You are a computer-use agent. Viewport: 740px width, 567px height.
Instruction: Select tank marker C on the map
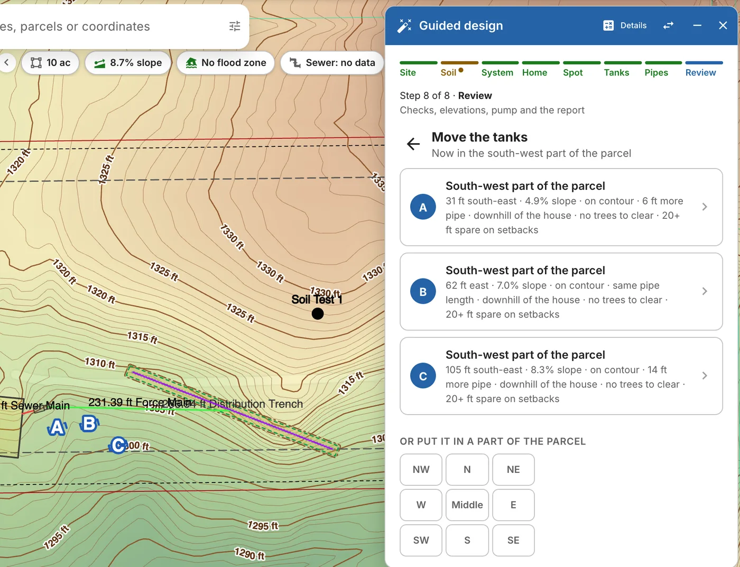tap(118, 445)
